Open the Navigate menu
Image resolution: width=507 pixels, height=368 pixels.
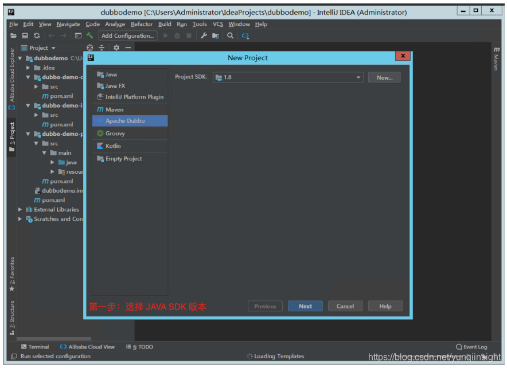point(68,24)
